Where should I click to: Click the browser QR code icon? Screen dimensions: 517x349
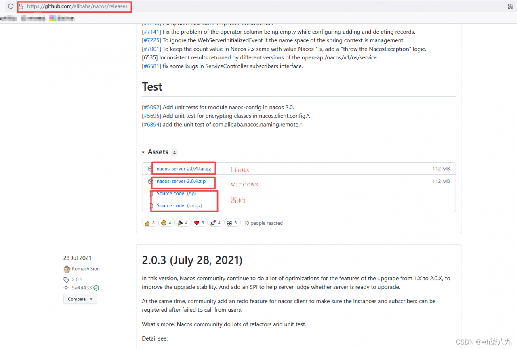(511, 6)
